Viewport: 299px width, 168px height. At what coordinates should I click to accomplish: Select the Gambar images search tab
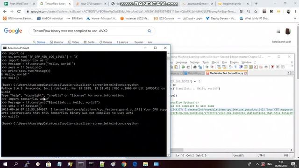57,42
